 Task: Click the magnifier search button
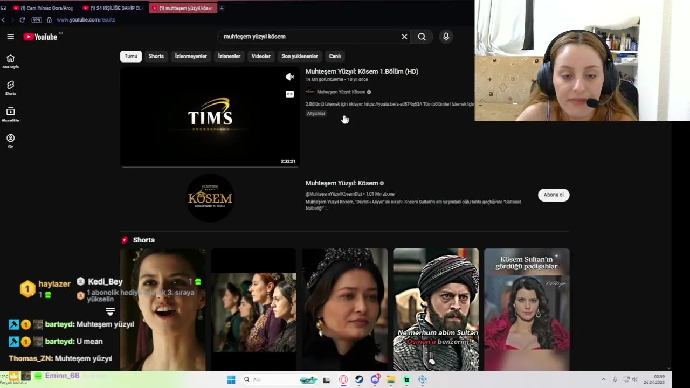point(422,37)
